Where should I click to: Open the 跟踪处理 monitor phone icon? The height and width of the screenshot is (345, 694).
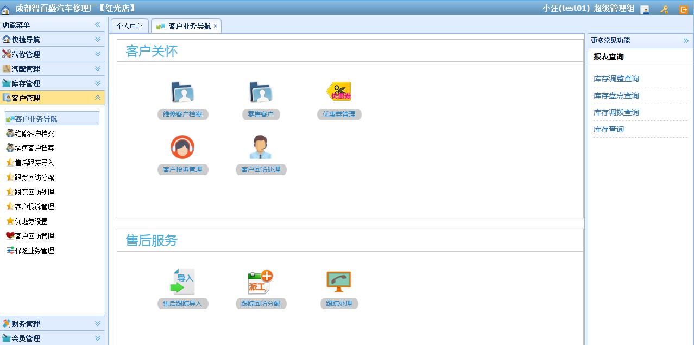click(x=339, y=282)
